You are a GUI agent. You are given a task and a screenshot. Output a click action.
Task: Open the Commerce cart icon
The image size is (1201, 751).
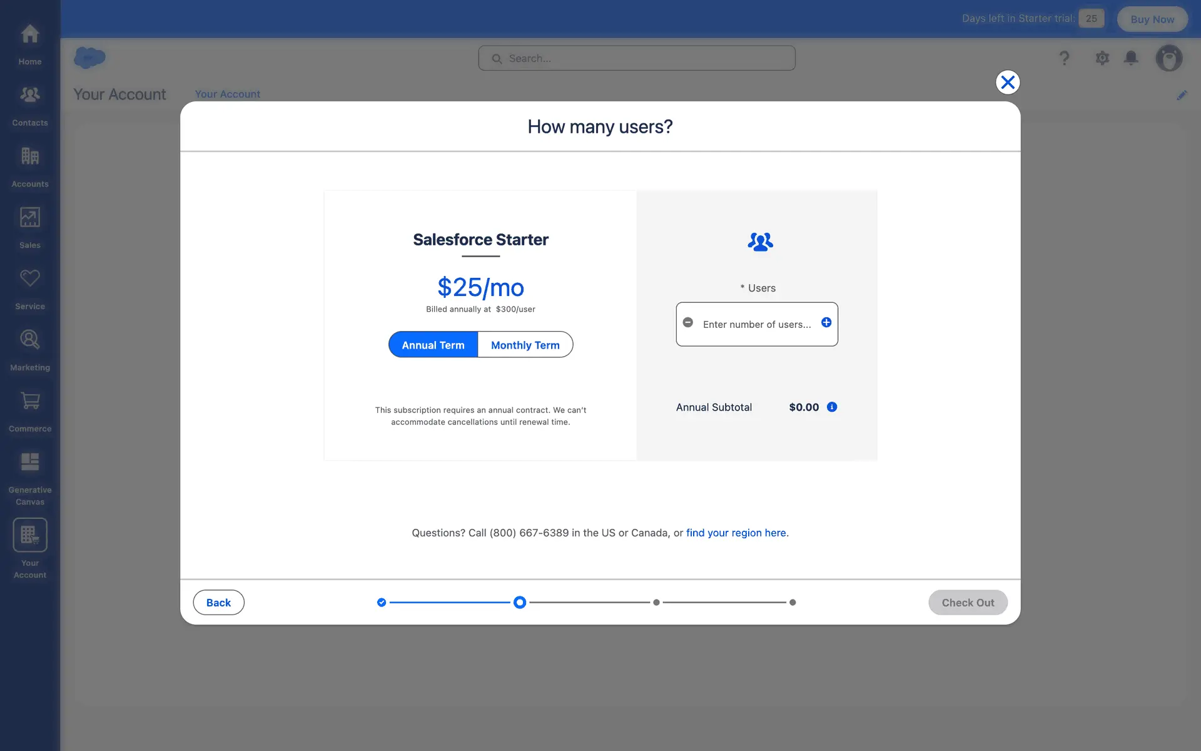click(x=29, y=410)
